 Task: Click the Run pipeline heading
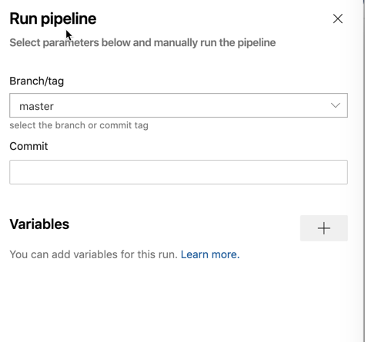point(53,18)
